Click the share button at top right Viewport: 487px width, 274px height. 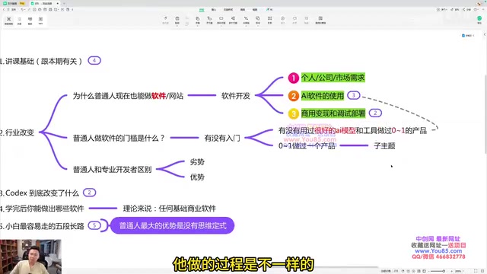click(466, 10)
